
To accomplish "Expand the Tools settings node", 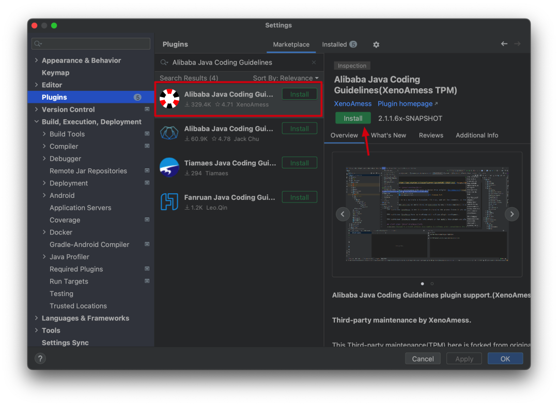I will pyautogui.click(x=36, y=330).
